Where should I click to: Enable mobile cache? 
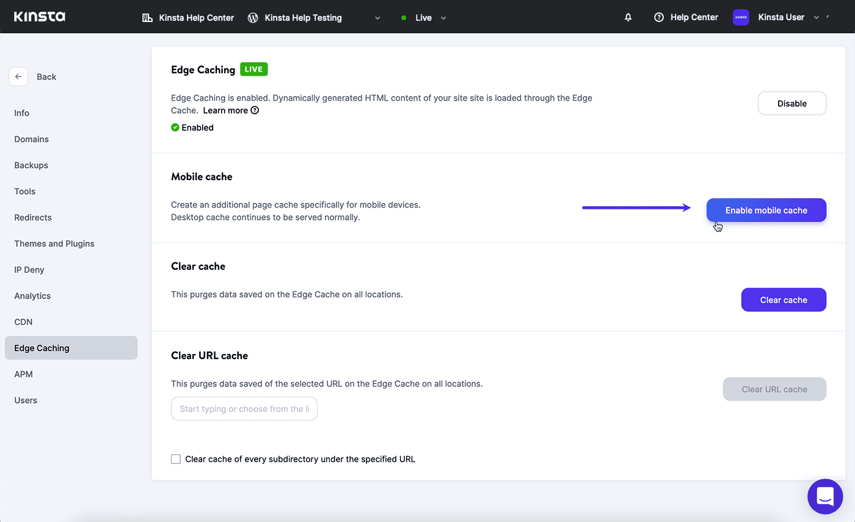pos(766,210)
